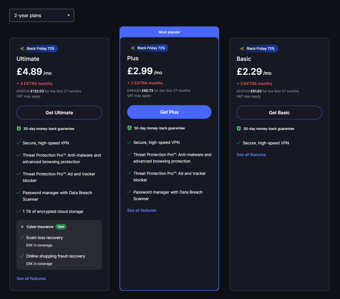
Task: Click the Most popular banner tab
Action: (x=169, y=32)
